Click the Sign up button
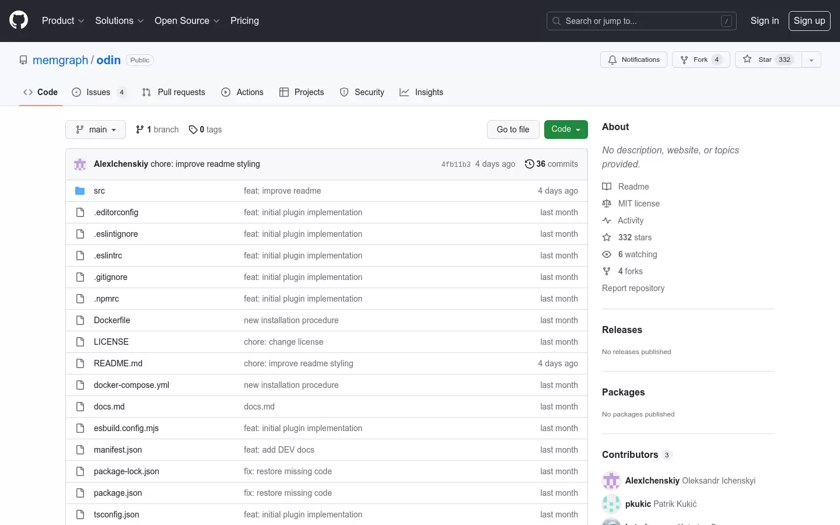The width and height of the screenshot is (840, 525). point(810,20)
